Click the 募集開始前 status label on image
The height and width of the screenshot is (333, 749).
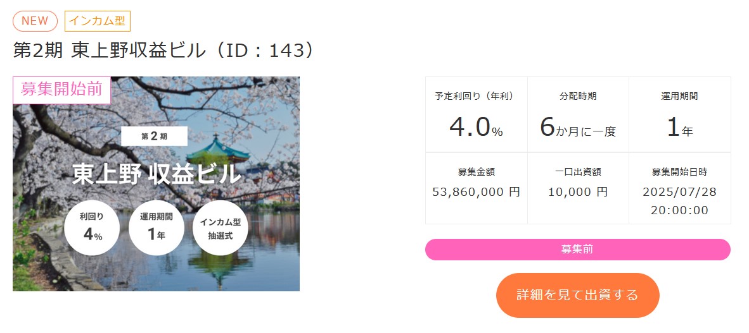click(x=61, y=90)
